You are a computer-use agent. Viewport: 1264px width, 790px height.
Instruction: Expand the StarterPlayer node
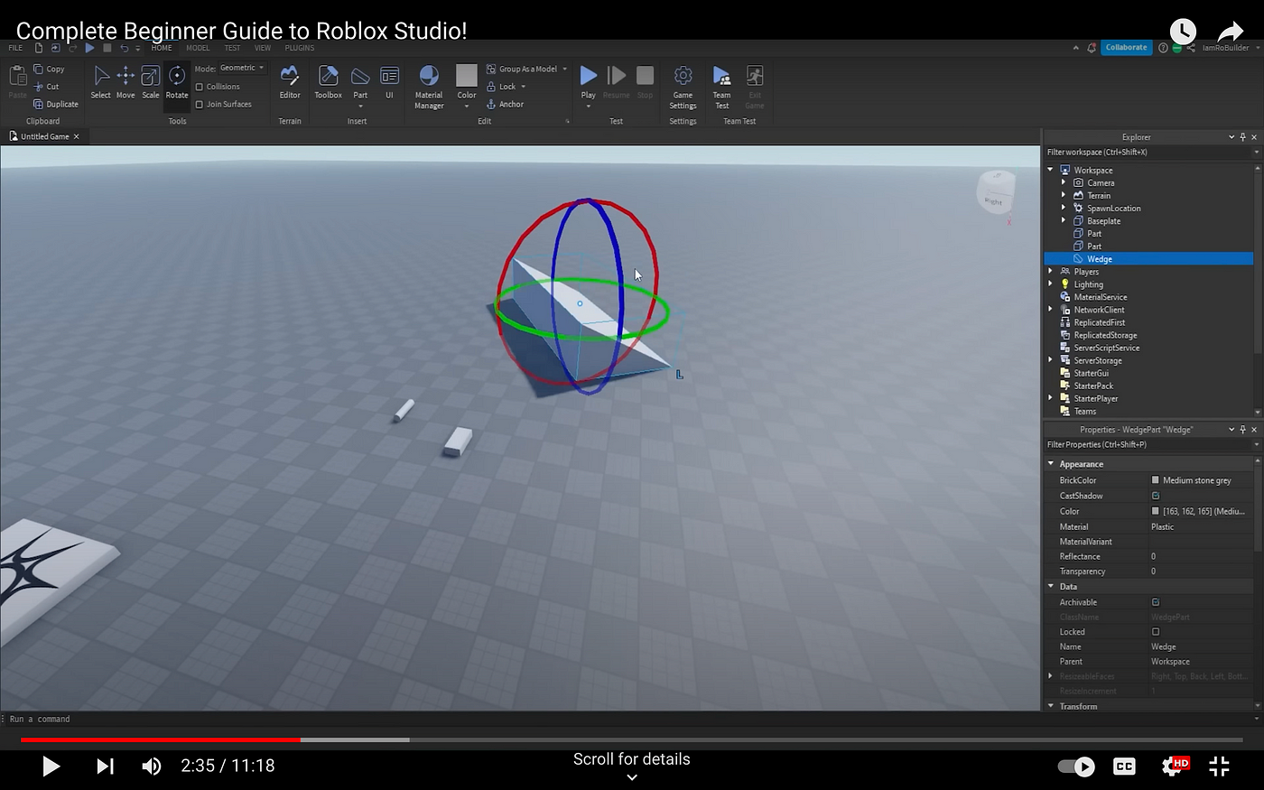coord(1050,398)
